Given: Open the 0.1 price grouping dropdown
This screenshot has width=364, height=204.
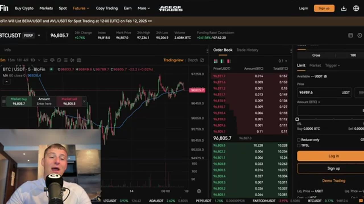Looking at the screenshot, I should point(282,61).
